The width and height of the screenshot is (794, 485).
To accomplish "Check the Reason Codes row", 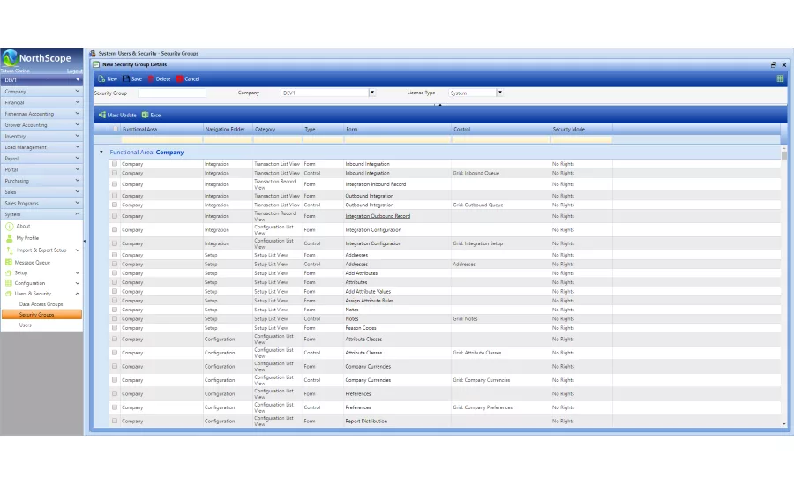I will coord(115,328).
